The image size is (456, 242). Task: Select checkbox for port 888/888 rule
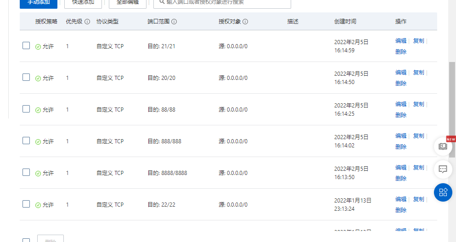(26, 141)
